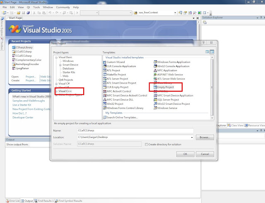Open the Tools menu
The image size is (265, 203).
[36, 7]
